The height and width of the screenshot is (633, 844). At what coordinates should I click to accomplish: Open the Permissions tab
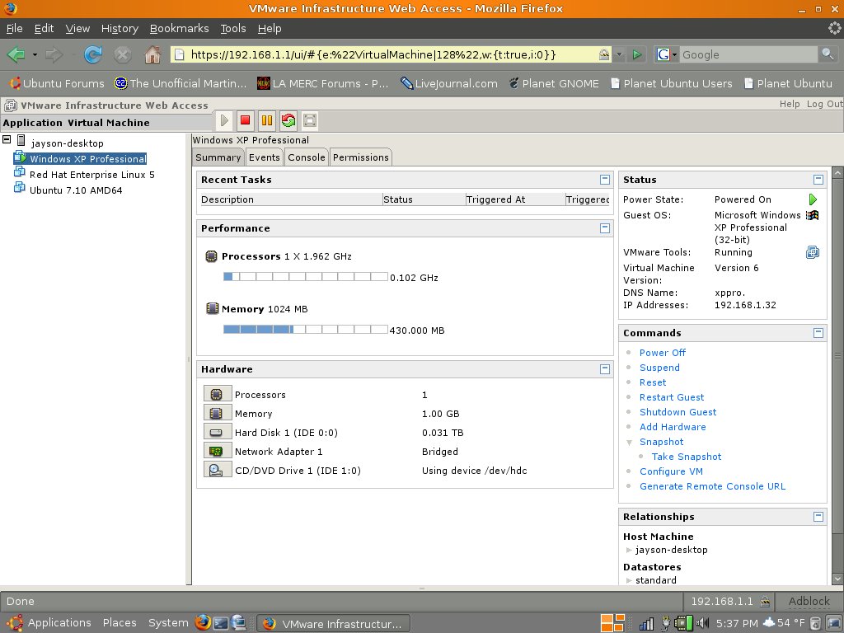361,157
